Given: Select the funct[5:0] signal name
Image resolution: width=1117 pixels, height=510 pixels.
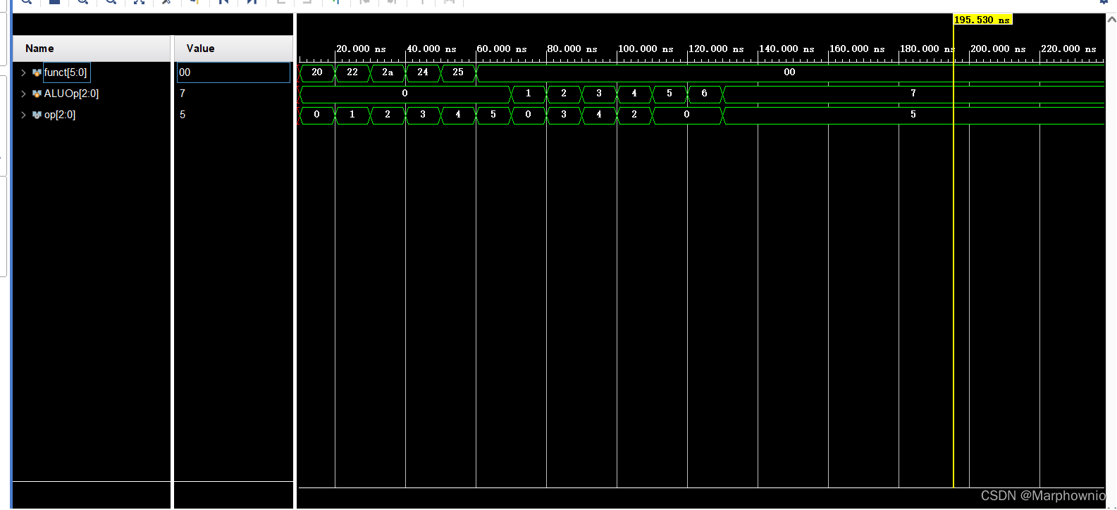Looking at the screenshot, I should [x=66, y=72].
